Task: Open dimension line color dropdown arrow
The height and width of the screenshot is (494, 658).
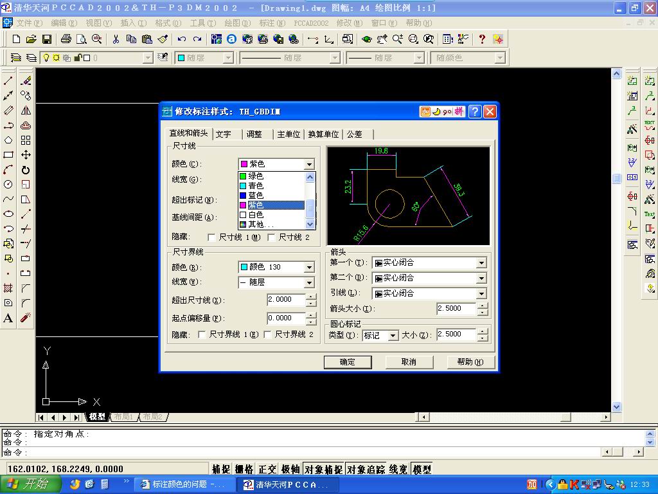Action: pos(309,164)
